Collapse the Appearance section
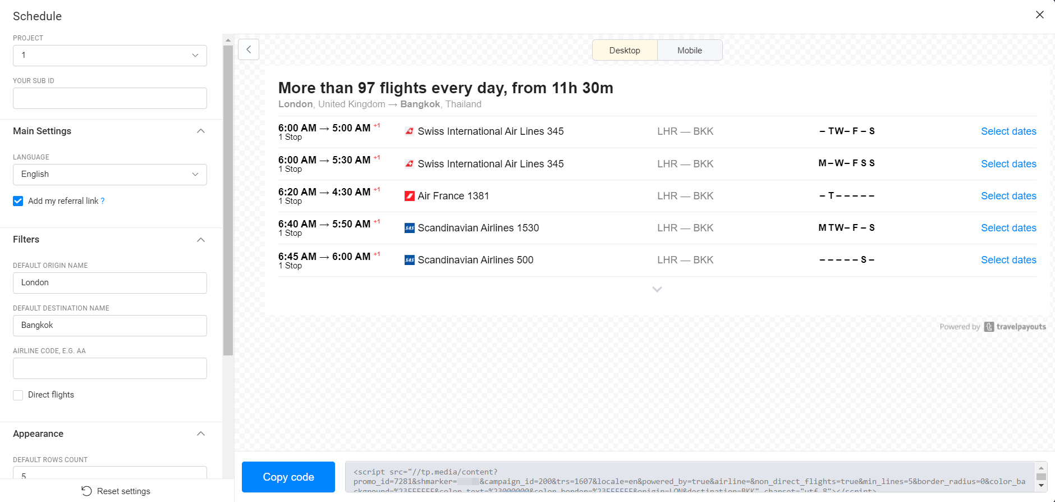The height and width of the screenshot is (502, 1055). click(x=201, y=433)
